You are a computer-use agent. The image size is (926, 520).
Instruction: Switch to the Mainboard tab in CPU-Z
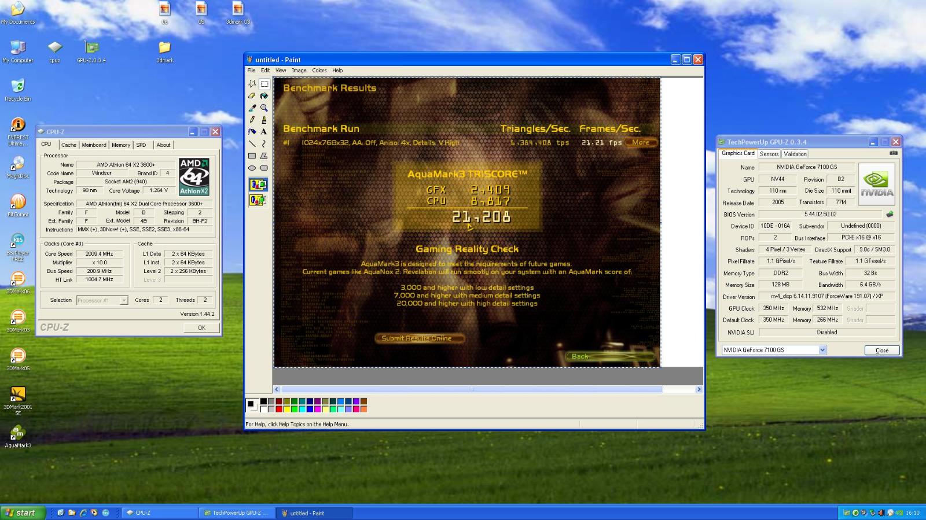point(94,145)
